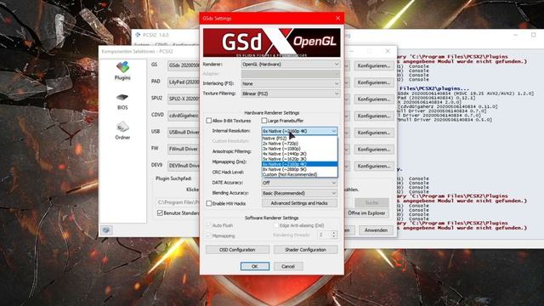Viewport: 544px width, 306px height.
Task: Click the small icon button under the component selector sidebar
Action: (106, 230)
